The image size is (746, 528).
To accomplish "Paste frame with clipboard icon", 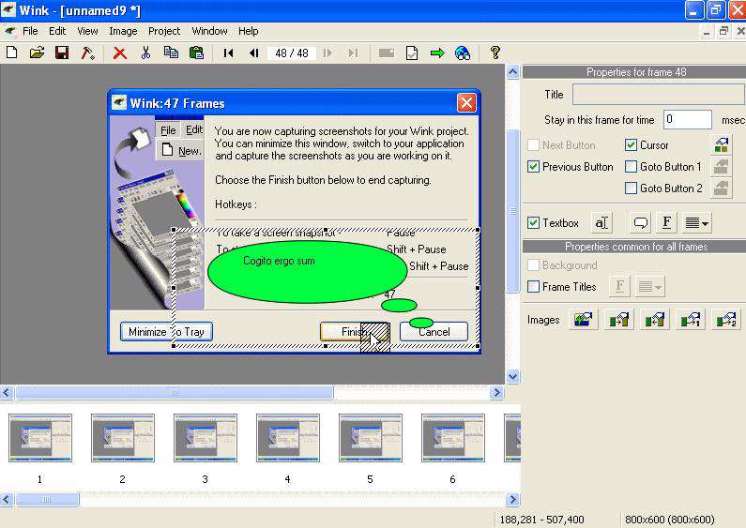I will coord(196,53).
